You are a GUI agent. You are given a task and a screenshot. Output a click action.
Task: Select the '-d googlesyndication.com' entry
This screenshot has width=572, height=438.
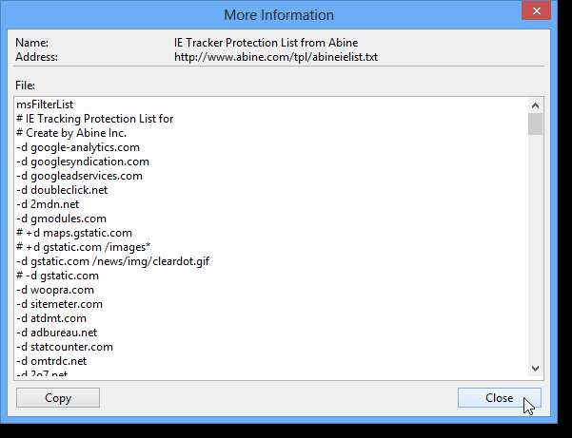[x=83, y=162]
